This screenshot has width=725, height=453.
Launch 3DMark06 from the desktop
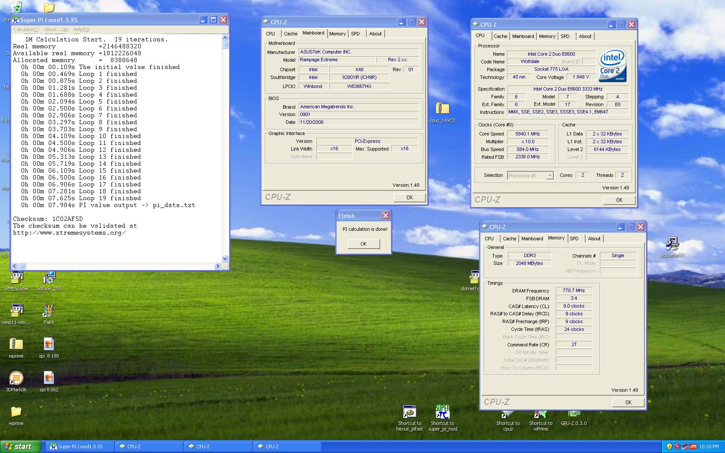16,381
